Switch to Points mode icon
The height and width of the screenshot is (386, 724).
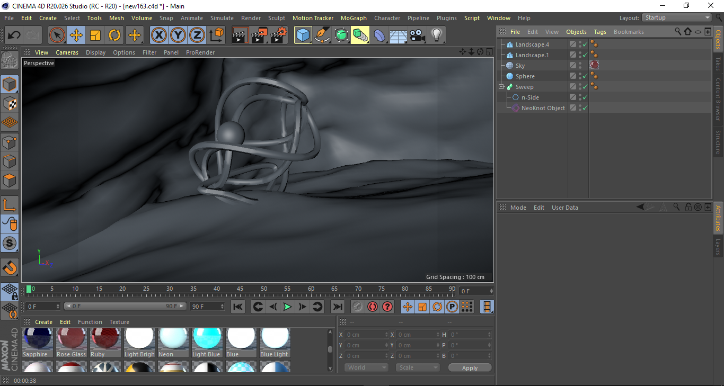pos(10,142)
